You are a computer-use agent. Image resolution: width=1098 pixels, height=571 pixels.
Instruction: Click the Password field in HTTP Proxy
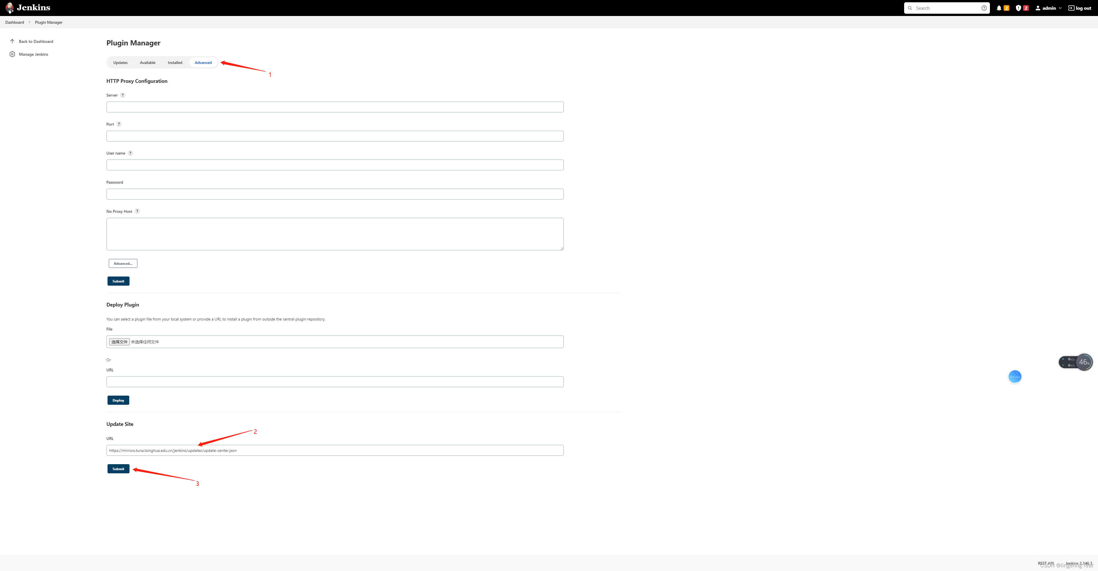[x=335, y=194]
